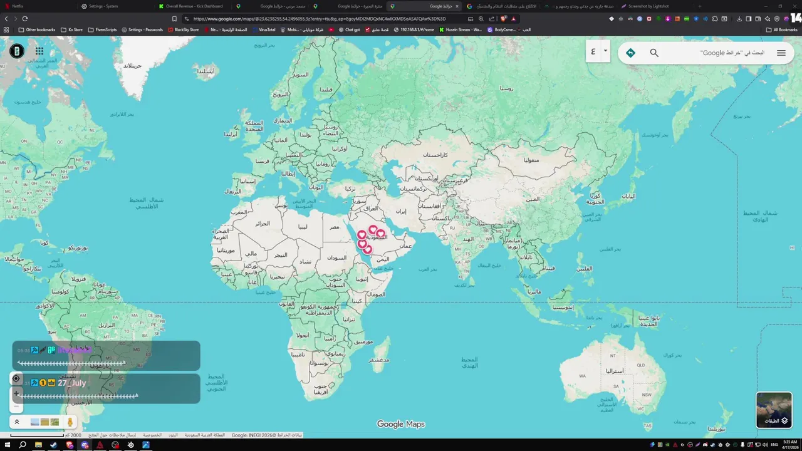Click the taskbar search magnifier

pos(23,445)
